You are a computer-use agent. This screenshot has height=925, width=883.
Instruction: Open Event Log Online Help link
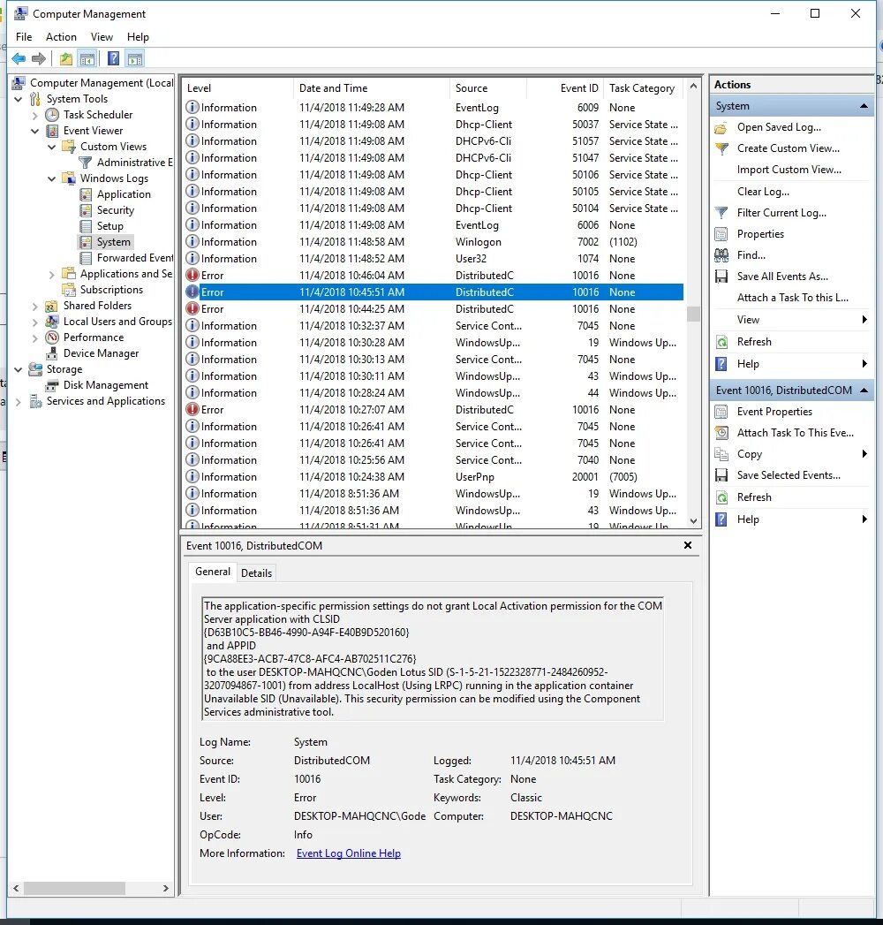tap(349, 853)
